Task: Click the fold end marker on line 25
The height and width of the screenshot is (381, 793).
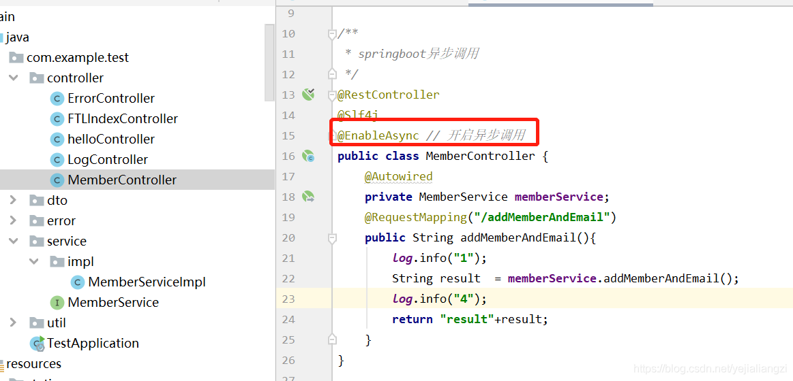Action: 332,339
